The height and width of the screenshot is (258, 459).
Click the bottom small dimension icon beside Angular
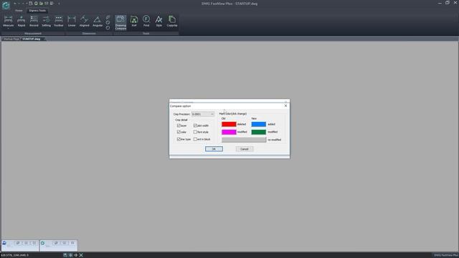point(108,28)
